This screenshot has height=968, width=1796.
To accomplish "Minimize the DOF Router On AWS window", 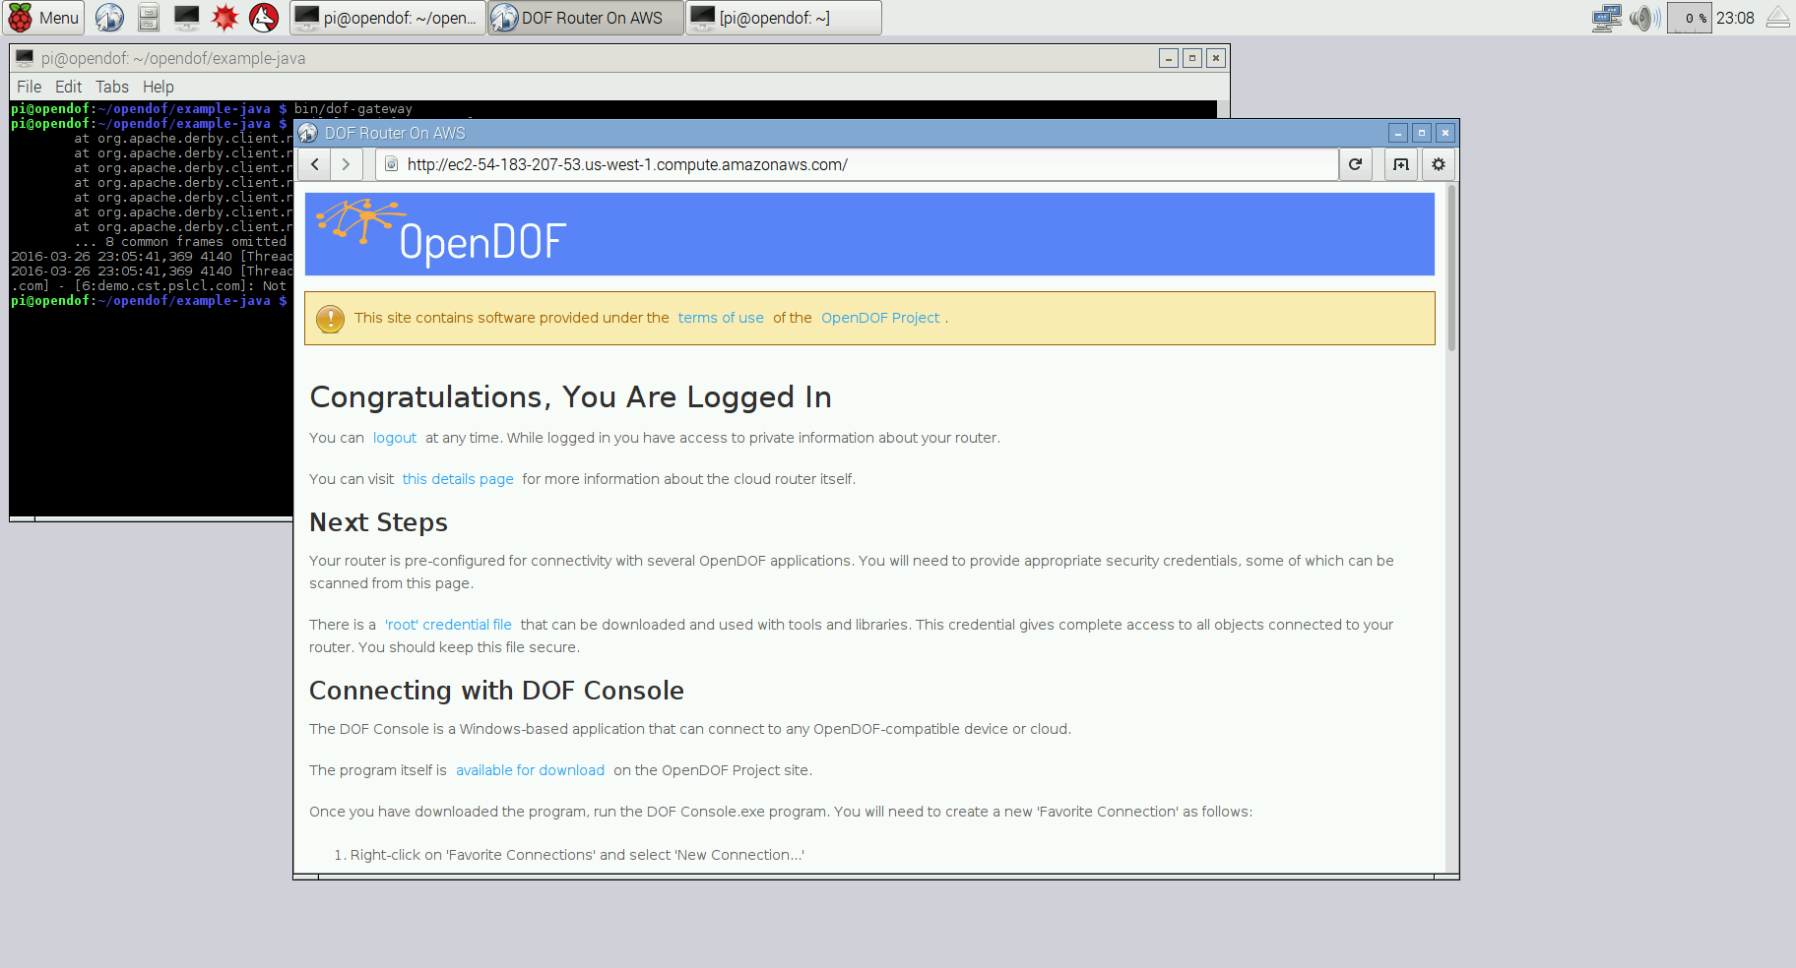I will (x=1398, y=133).
